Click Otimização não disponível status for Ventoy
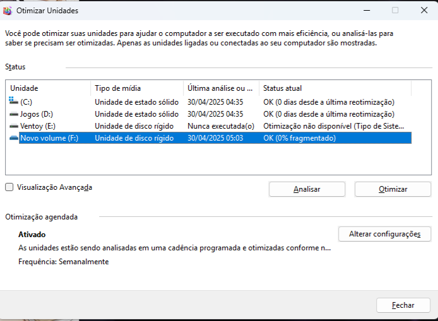438x321 pixels. 333,126
